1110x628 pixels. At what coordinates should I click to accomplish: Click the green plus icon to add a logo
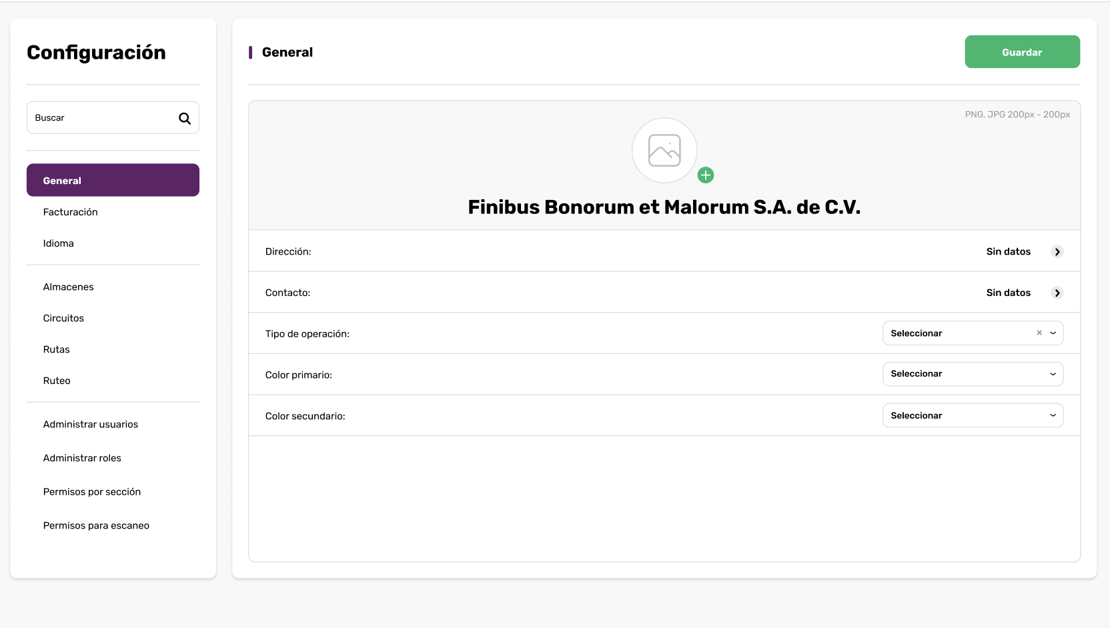click(x=706, y=175)
